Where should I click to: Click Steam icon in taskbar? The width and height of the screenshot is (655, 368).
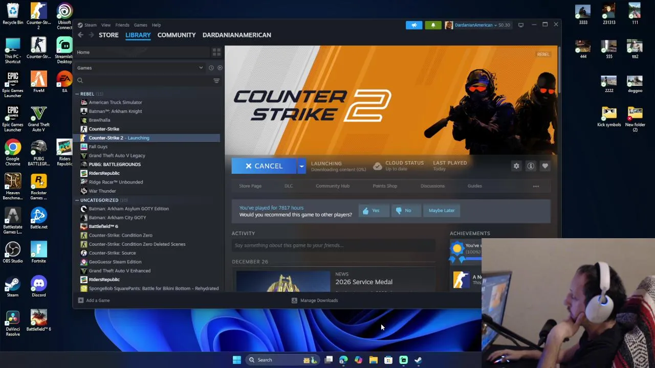pyautogui.click(x=418, y=360)
